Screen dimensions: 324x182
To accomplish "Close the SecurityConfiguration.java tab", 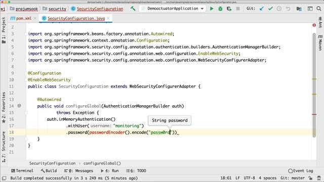I will point(108,18).
